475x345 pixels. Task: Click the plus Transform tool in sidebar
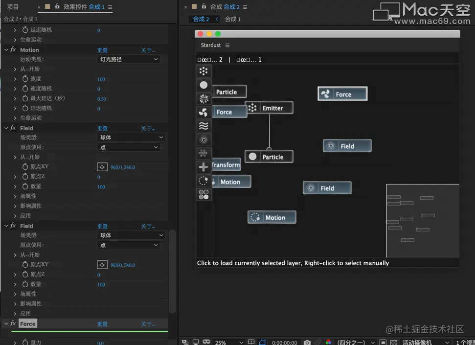204,167
